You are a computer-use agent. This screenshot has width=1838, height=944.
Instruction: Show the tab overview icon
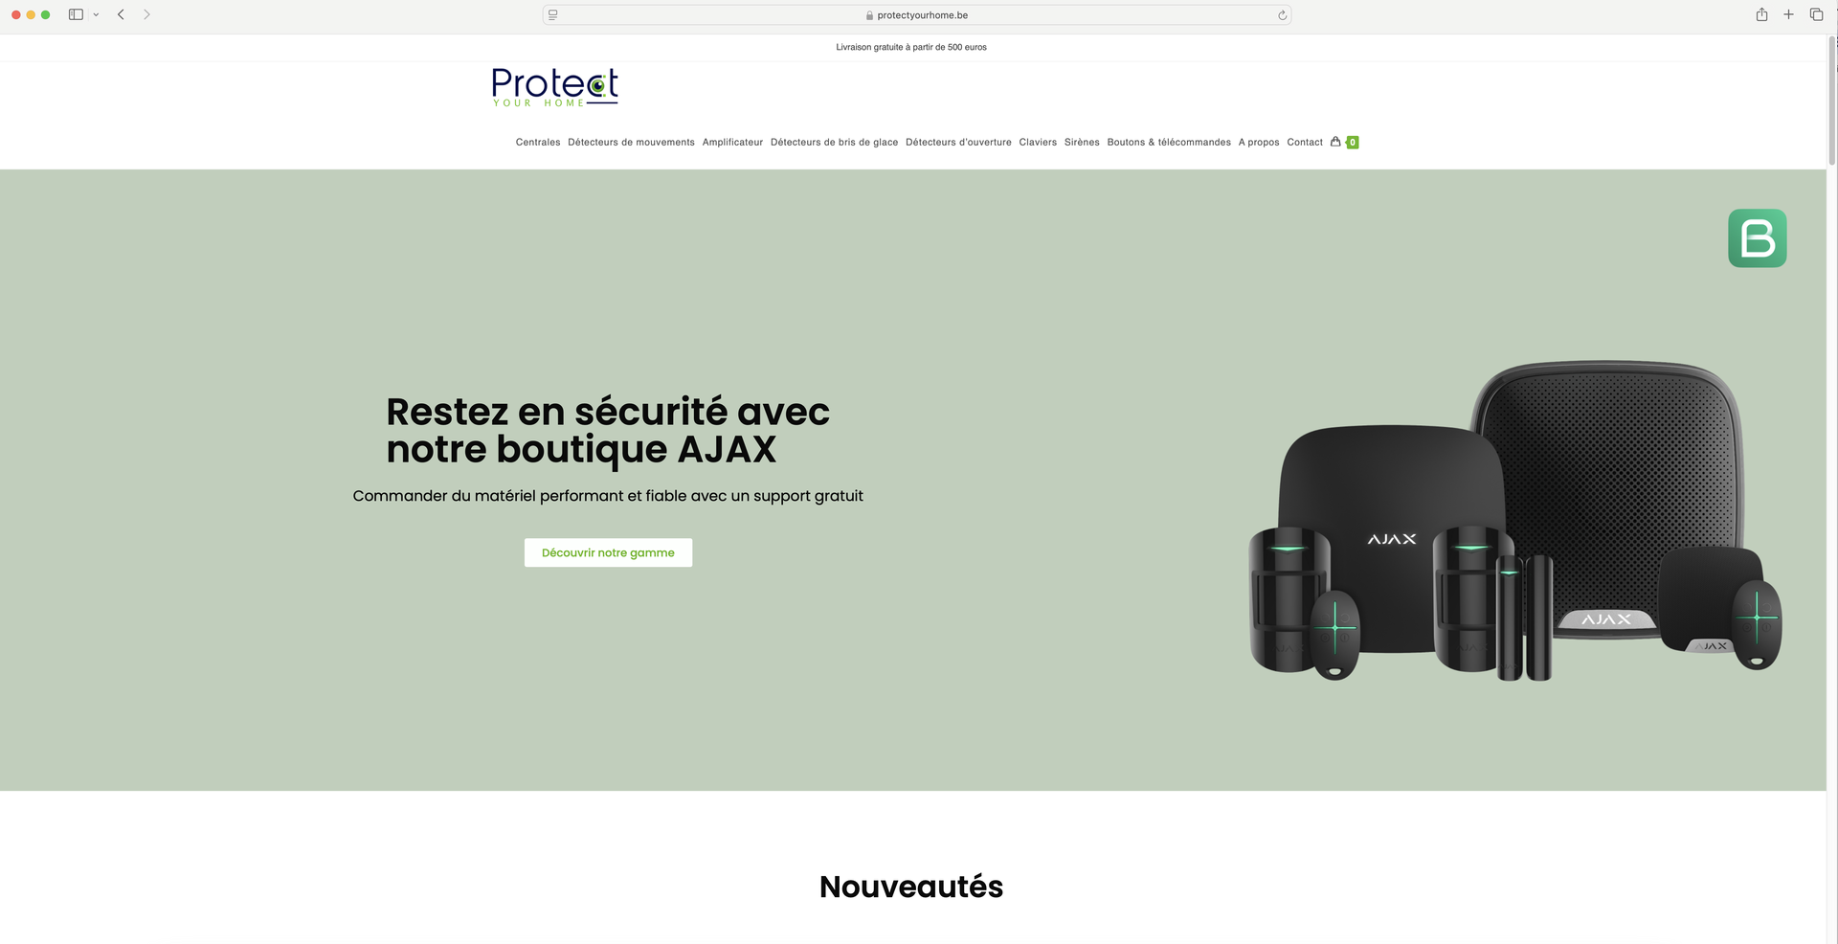(1816, 14)
